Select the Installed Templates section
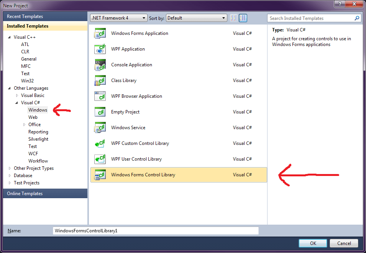 [45, 26]
